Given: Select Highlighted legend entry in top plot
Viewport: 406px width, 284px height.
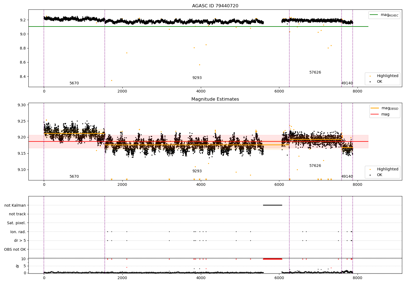Looking at the screenshot, I should [x=388, y=76].
